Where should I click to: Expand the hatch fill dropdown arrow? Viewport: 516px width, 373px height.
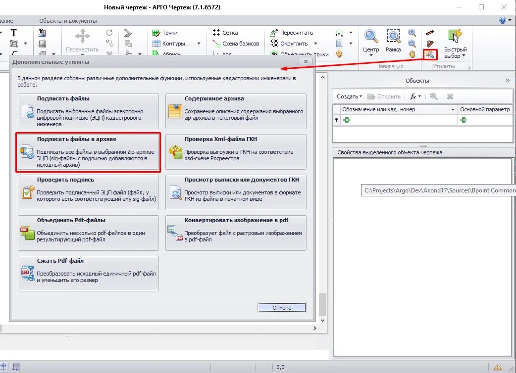[x=351, y=44]
